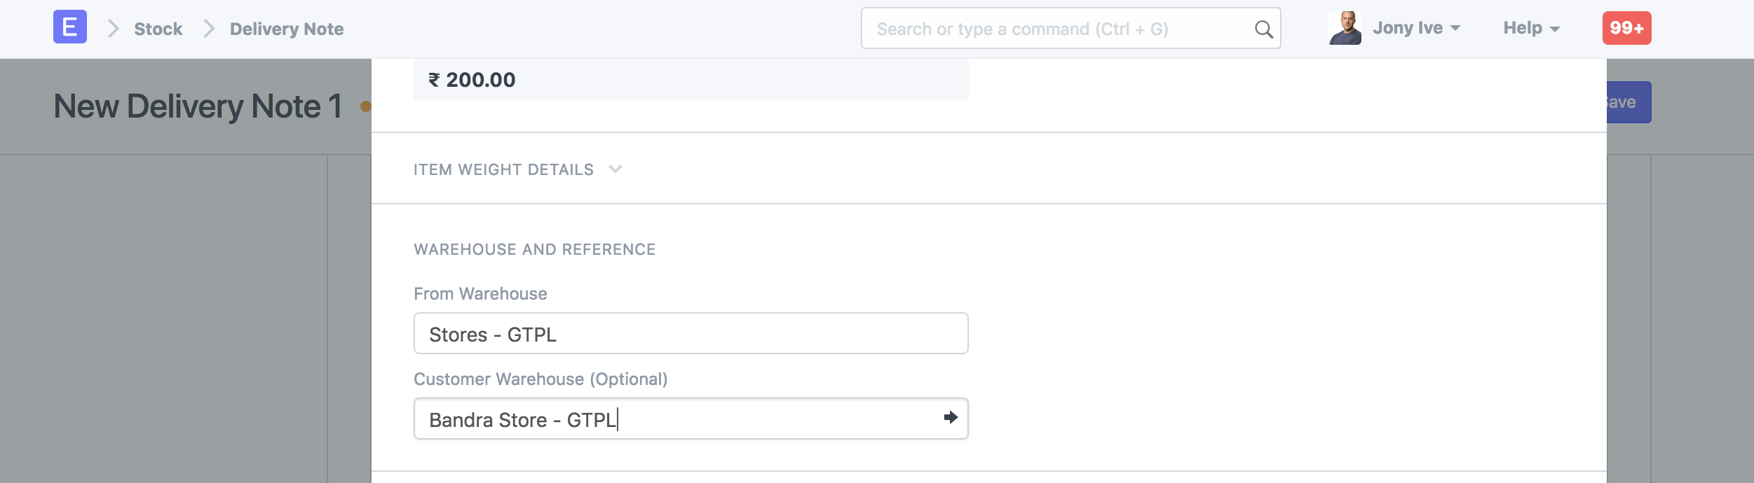Viewport: 1754px width, 483px height.
Task: Navigate to the Delivery Note breadcrumb
Action: (x=287, y=29)
